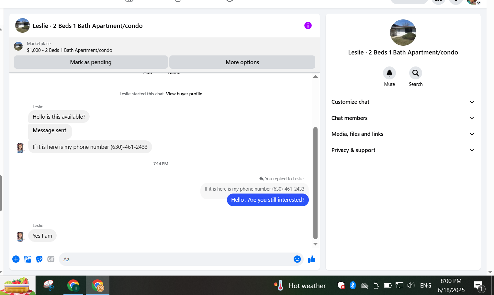The image size is (494, 295).
Task: Click large listing photo in side panel
Action: [403, 32]
